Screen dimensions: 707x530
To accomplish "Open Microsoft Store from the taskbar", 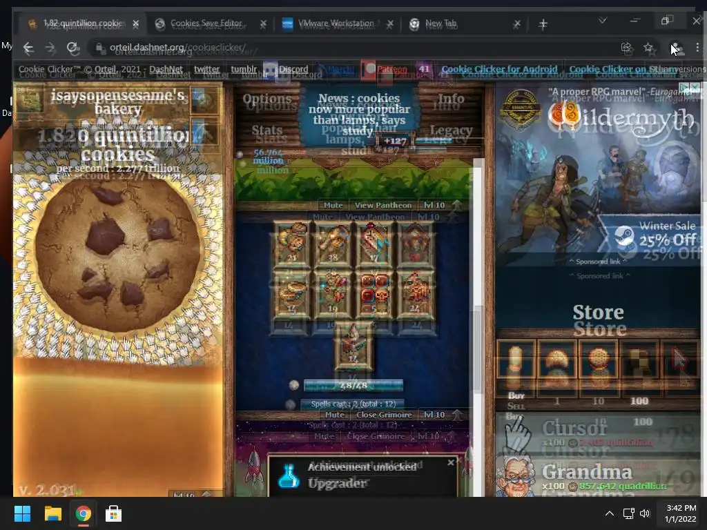I will coord(113,513).
